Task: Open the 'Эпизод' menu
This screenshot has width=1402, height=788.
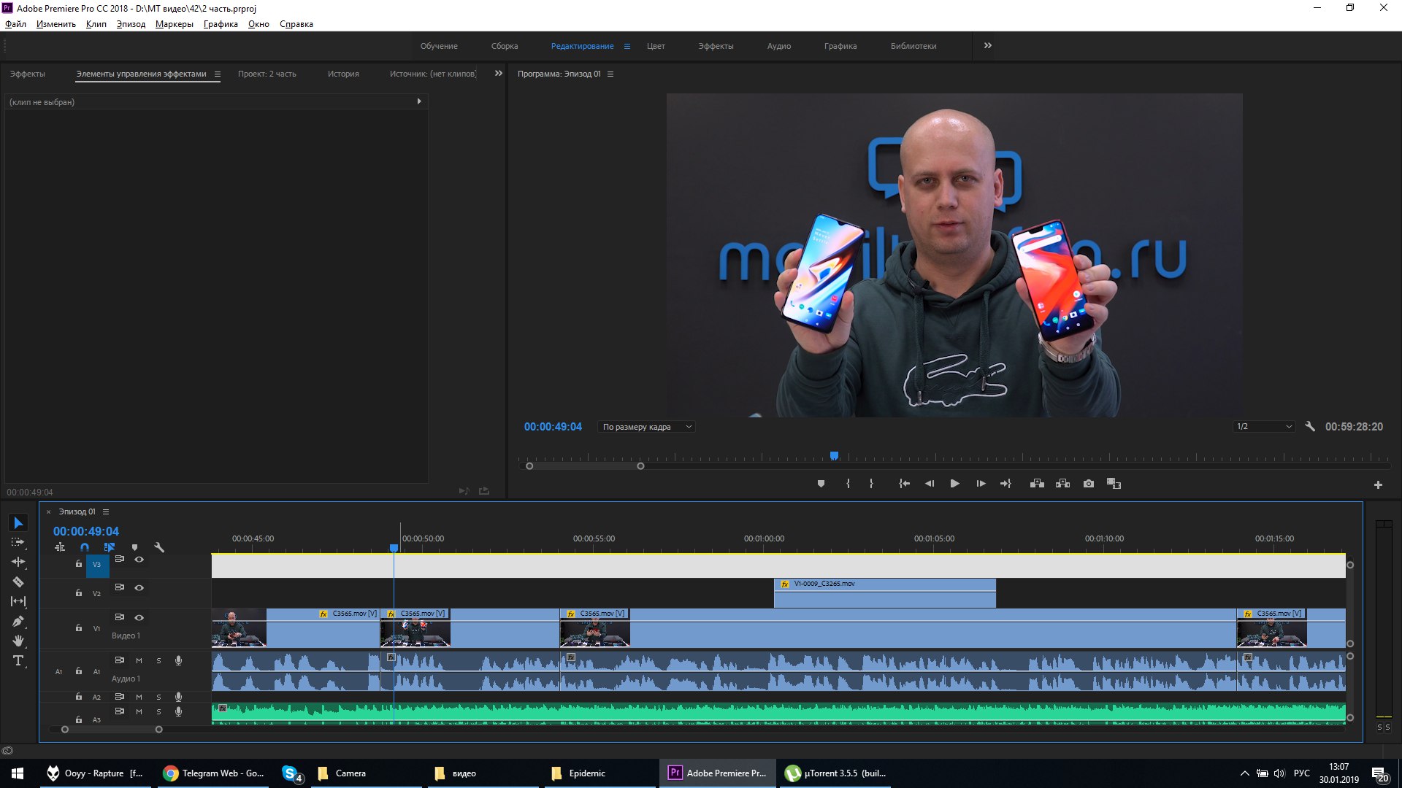Action: (x=131, y=24)
